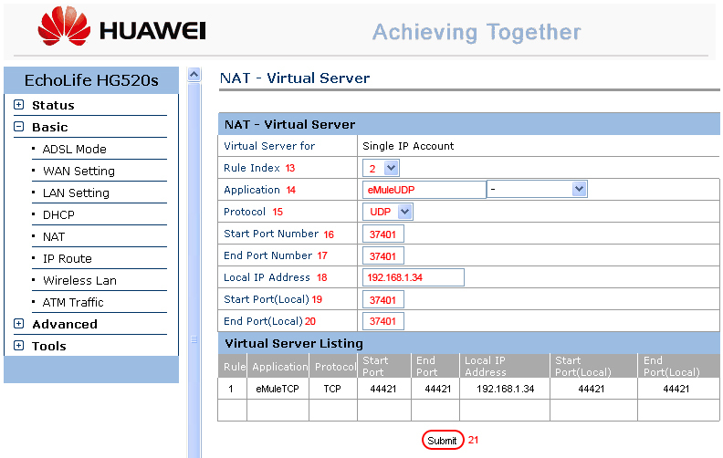Click TCP protocol cell in listing
Viewport: 723px width, 458px height.
332,389
